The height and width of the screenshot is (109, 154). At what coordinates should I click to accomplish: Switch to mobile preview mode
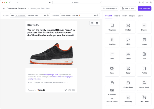coord(97,23)
